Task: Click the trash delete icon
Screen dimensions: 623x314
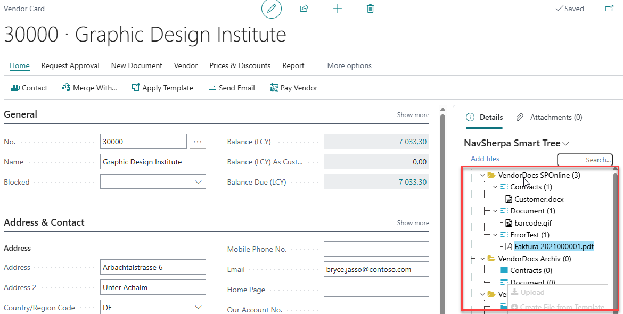Action: tap(371, 9)
